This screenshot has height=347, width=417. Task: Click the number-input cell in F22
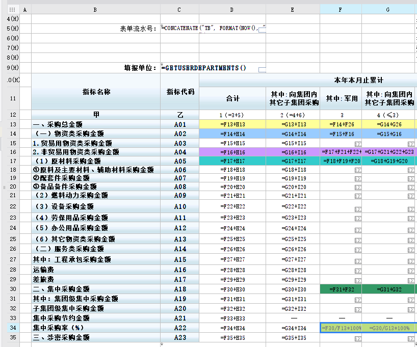point(341,206)
